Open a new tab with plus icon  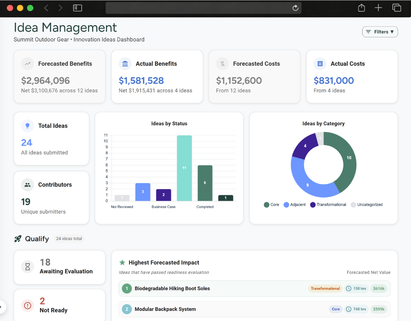(378, 8)
